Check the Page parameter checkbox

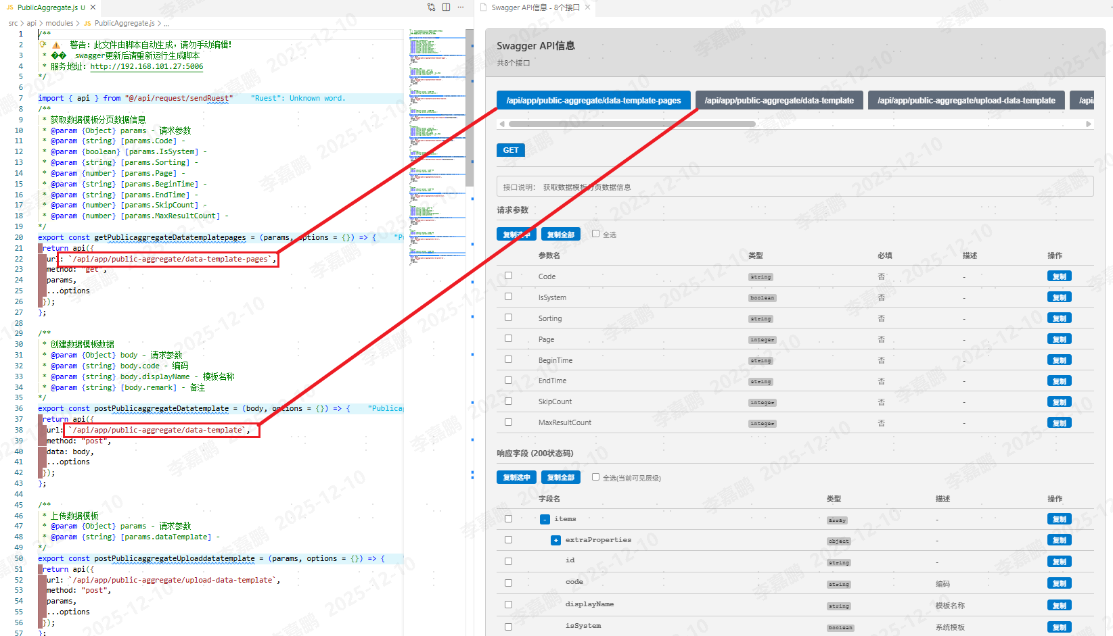click(x=508, y=339)
